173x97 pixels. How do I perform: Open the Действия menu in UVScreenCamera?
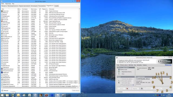tap(131, 65)
